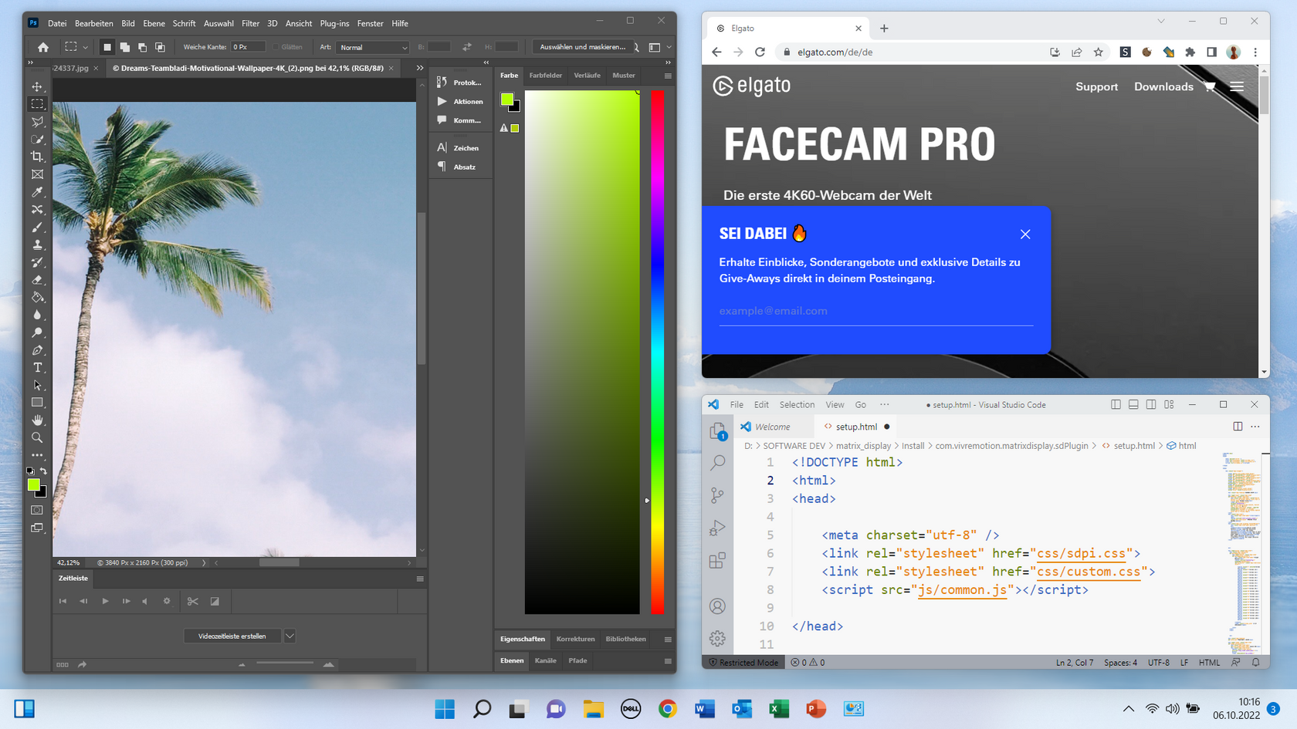Open the Farbe panel options menu
This screenshot has width=1297, height=729.
[x=668, y=76]
